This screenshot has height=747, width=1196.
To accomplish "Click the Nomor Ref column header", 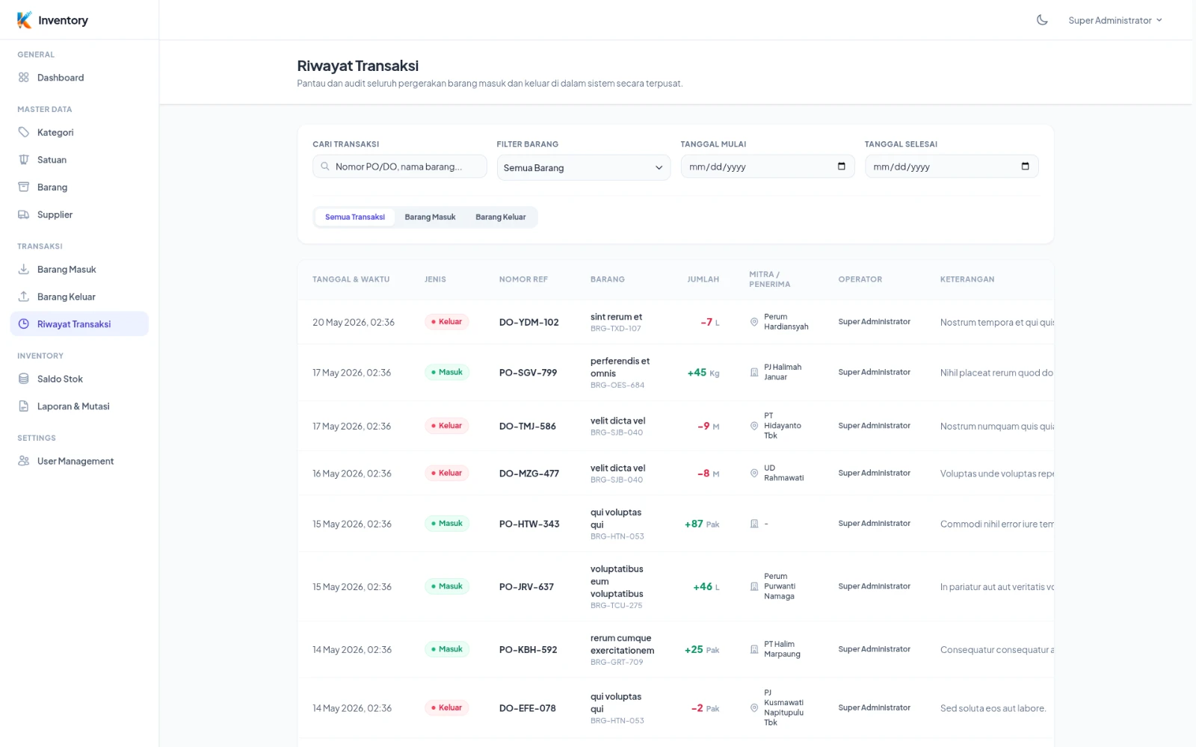I will [x=523, y=279].
